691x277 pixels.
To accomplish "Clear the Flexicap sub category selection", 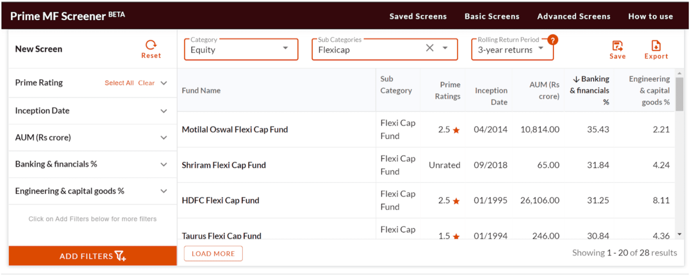I will click(430, 48).
